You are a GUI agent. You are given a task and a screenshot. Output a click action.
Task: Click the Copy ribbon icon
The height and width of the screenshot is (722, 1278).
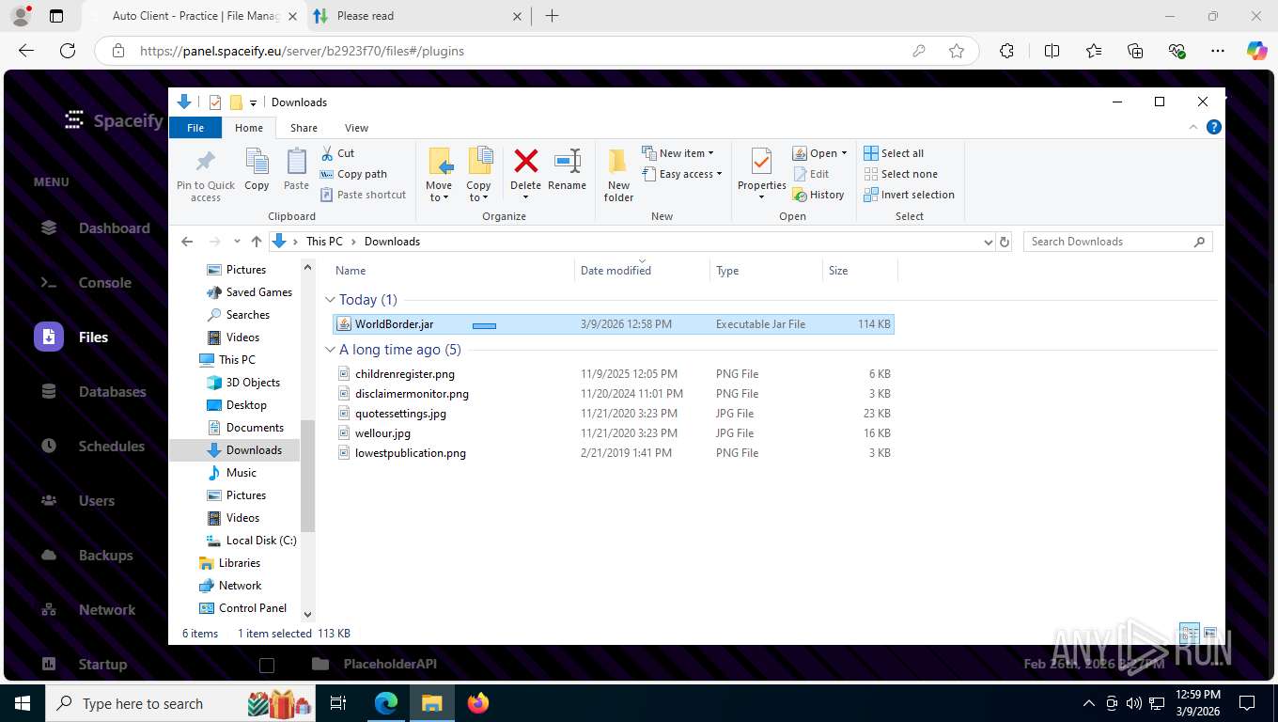click(257, 162)
